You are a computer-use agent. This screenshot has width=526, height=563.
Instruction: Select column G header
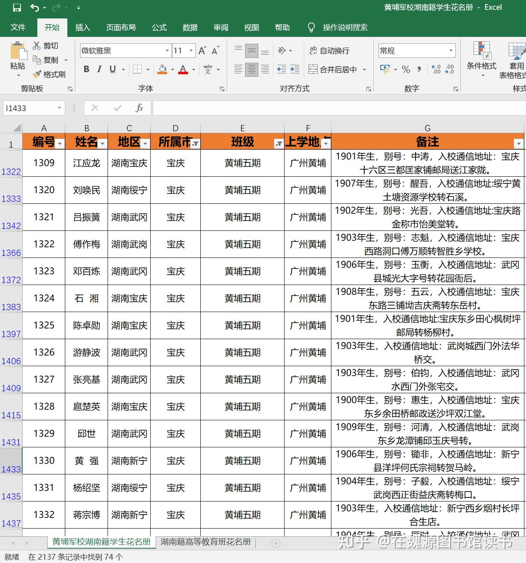[x=427, y=128]
